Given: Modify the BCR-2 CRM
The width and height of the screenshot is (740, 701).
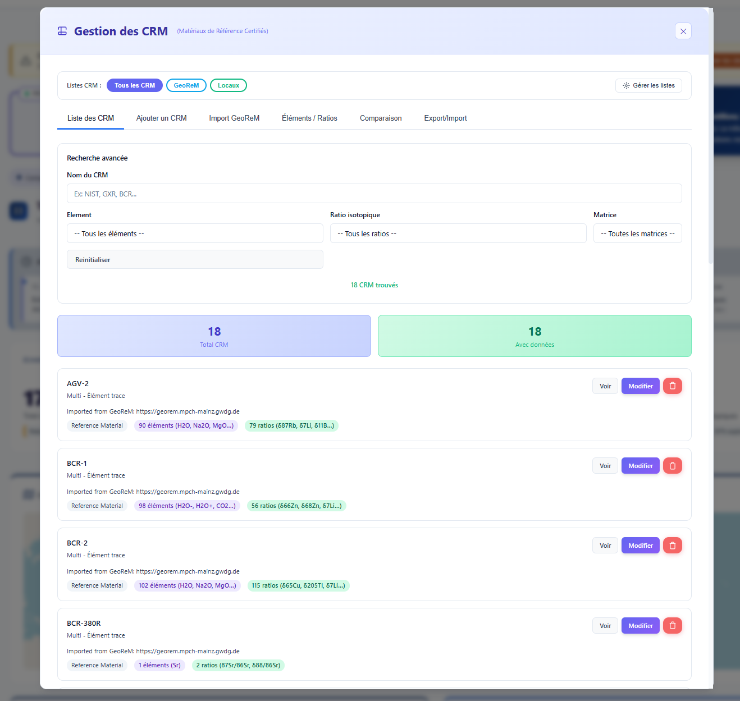Looking at the screenshot, I should click(640, 546).
